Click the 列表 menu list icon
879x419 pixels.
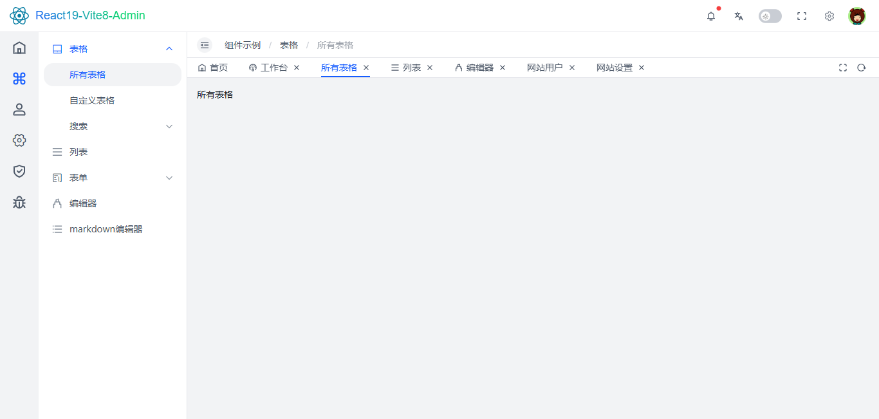pyautogui.click(x=57, y=152)
